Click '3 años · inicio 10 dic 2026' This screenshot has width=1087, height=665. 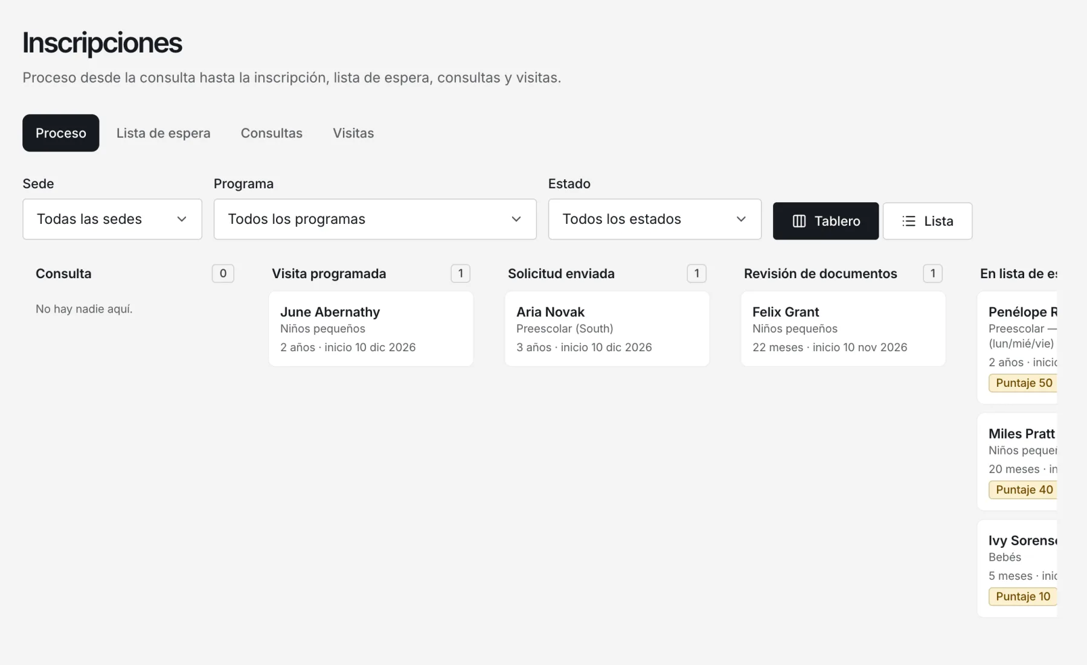[x=584, y=347]
